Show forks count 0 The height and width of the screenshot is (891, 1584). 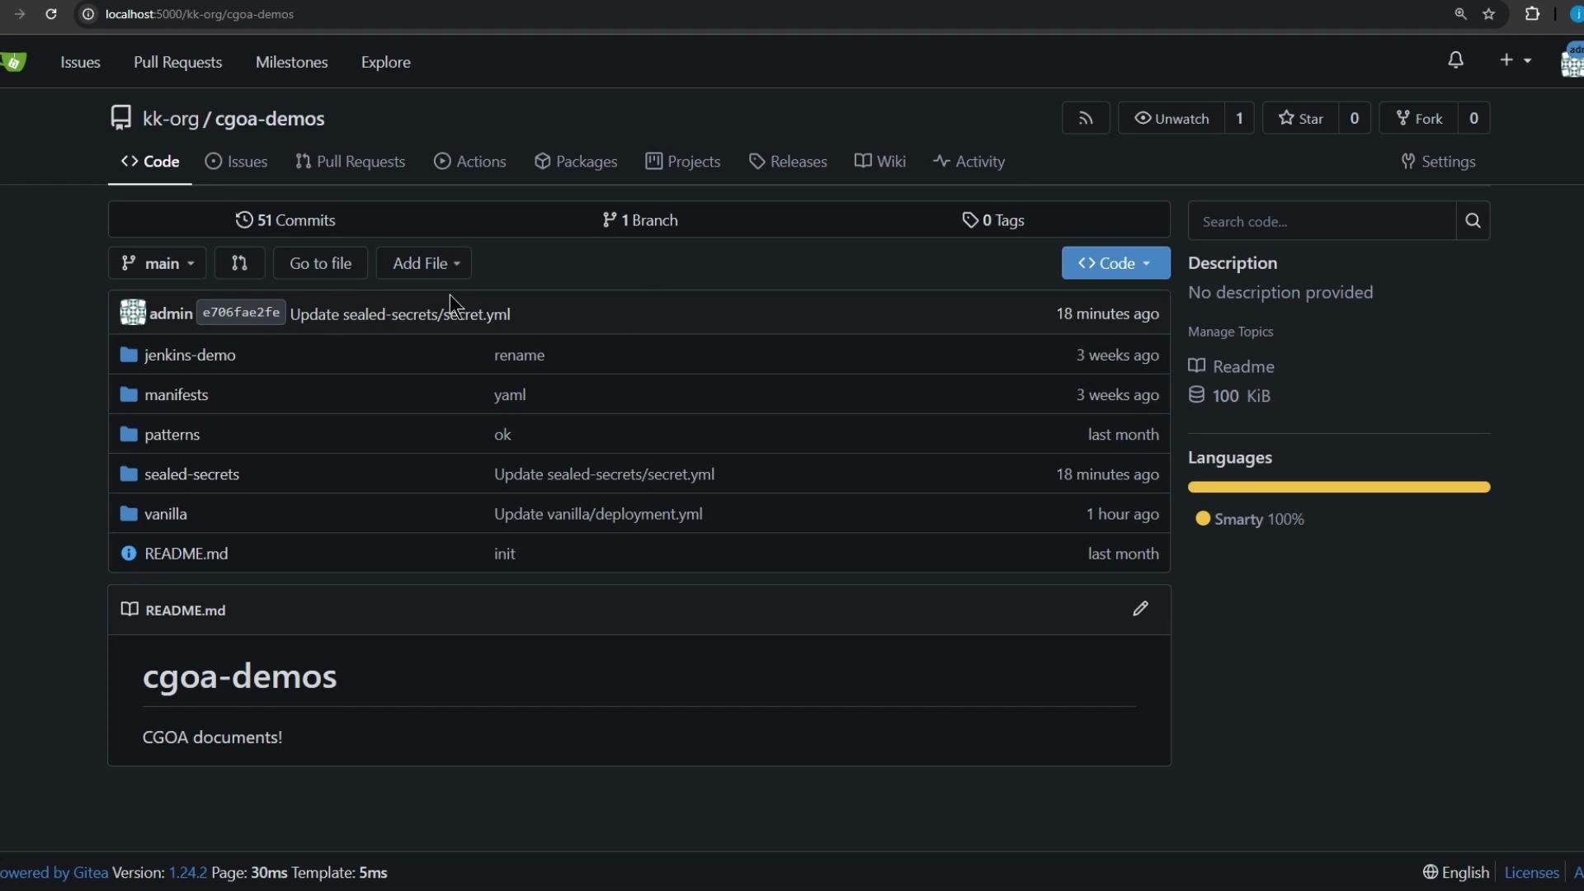[1473, 118]
